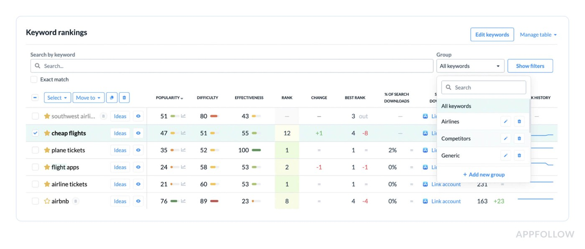Choose the Competitors group option

pyautogui.click(x=456, y=138)
